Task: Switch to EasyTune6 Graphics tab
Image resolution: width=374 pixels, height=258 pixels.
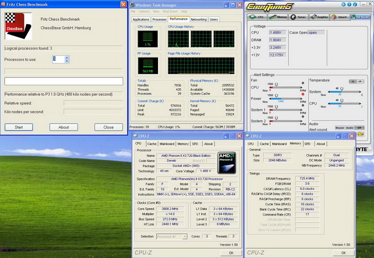Action: click(x=320, y=17)
